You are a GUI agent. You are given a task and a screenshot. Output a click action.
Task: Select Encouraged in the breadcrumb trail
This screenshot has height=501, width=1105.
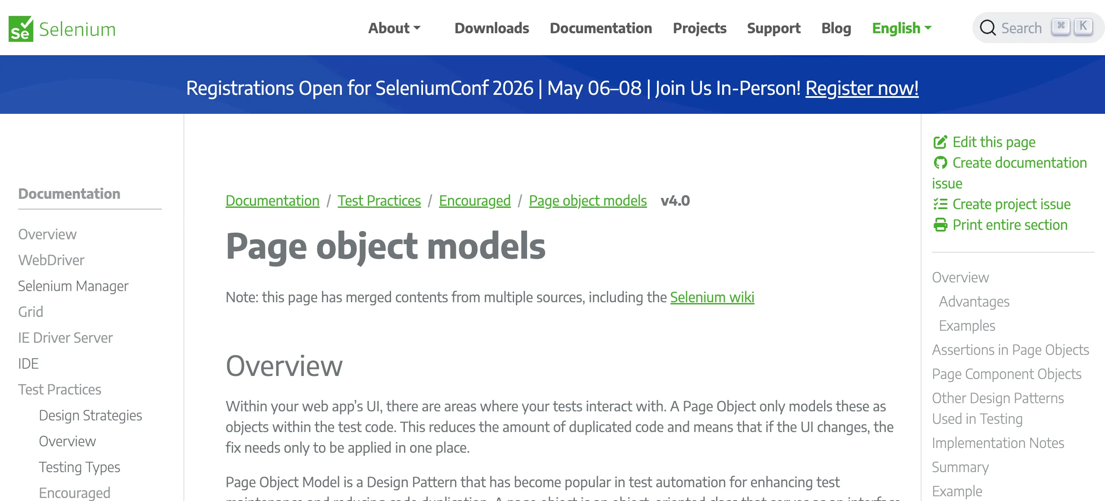pos(474,200)
